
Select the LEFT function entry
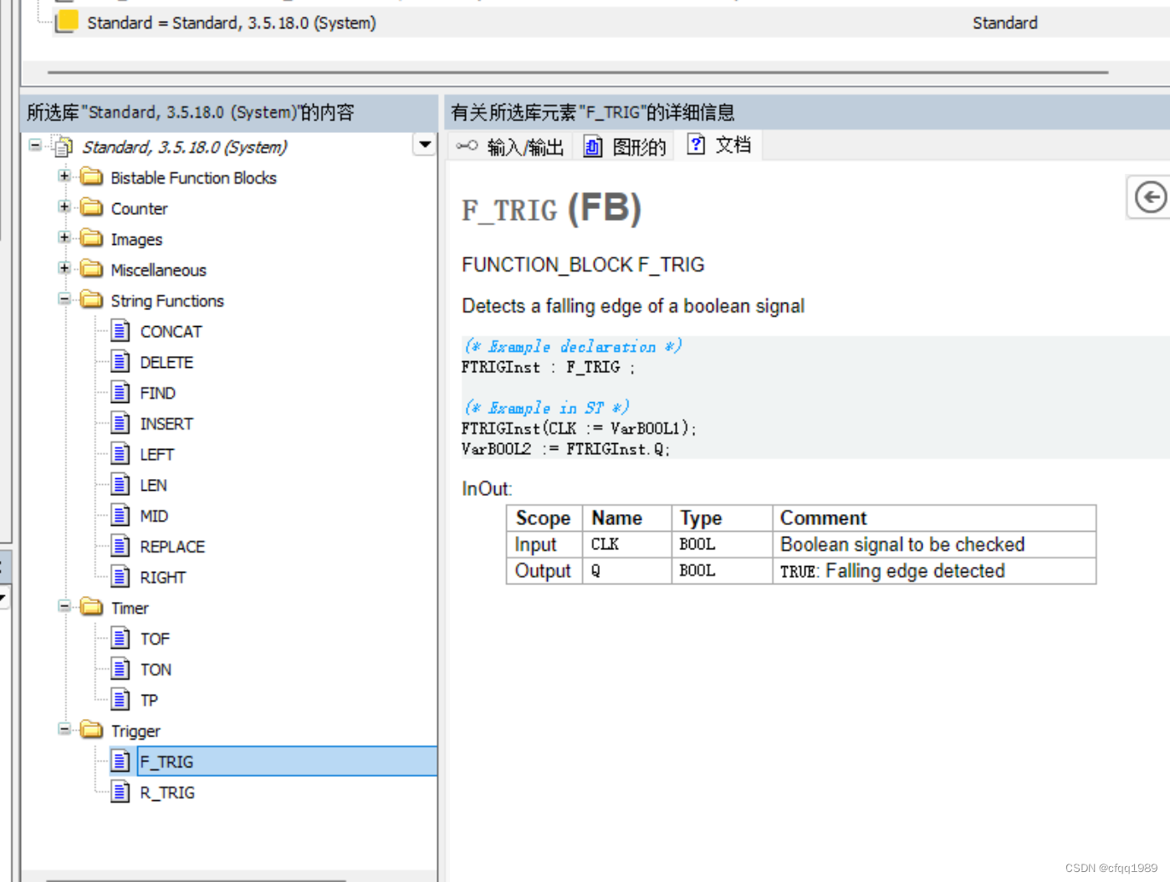point(156,455)
